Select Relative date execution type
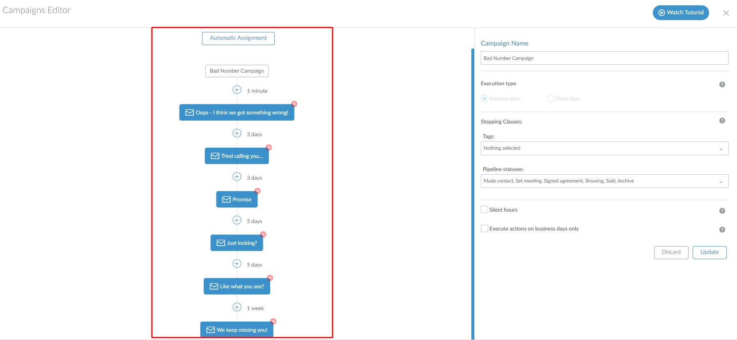Image resolution: width=737 pixels, height=340 pixels. point(484,98)
